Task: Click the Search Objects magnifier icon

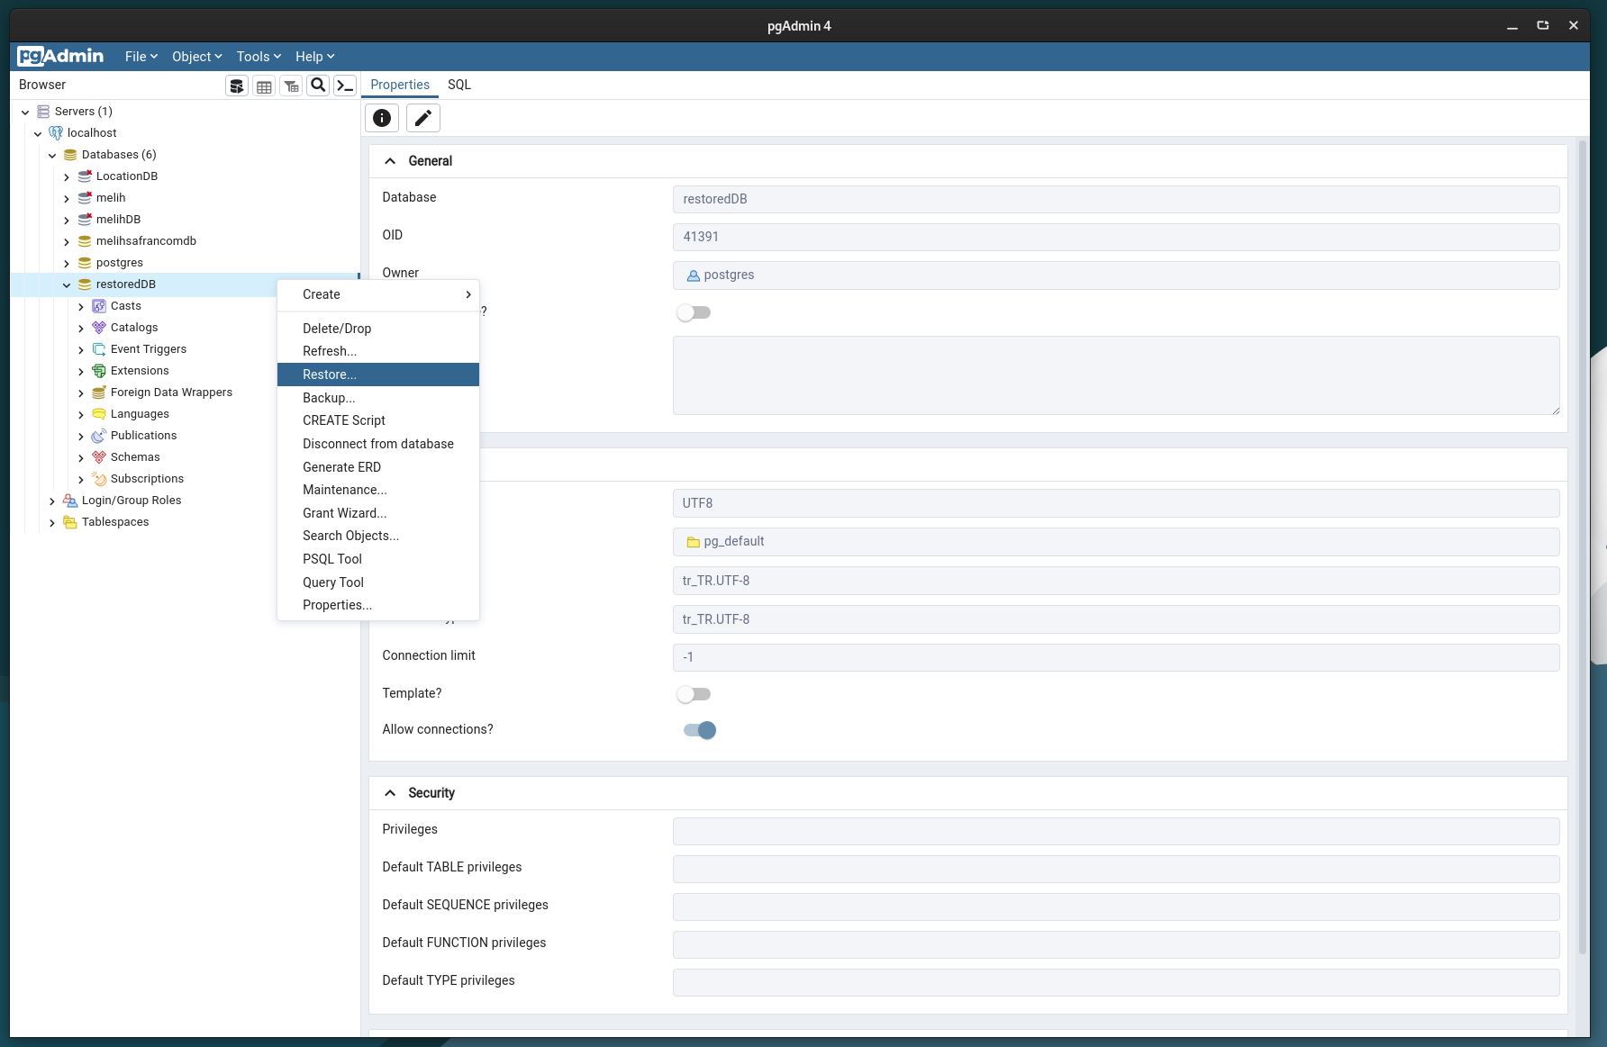Action: tap(318, 86)
